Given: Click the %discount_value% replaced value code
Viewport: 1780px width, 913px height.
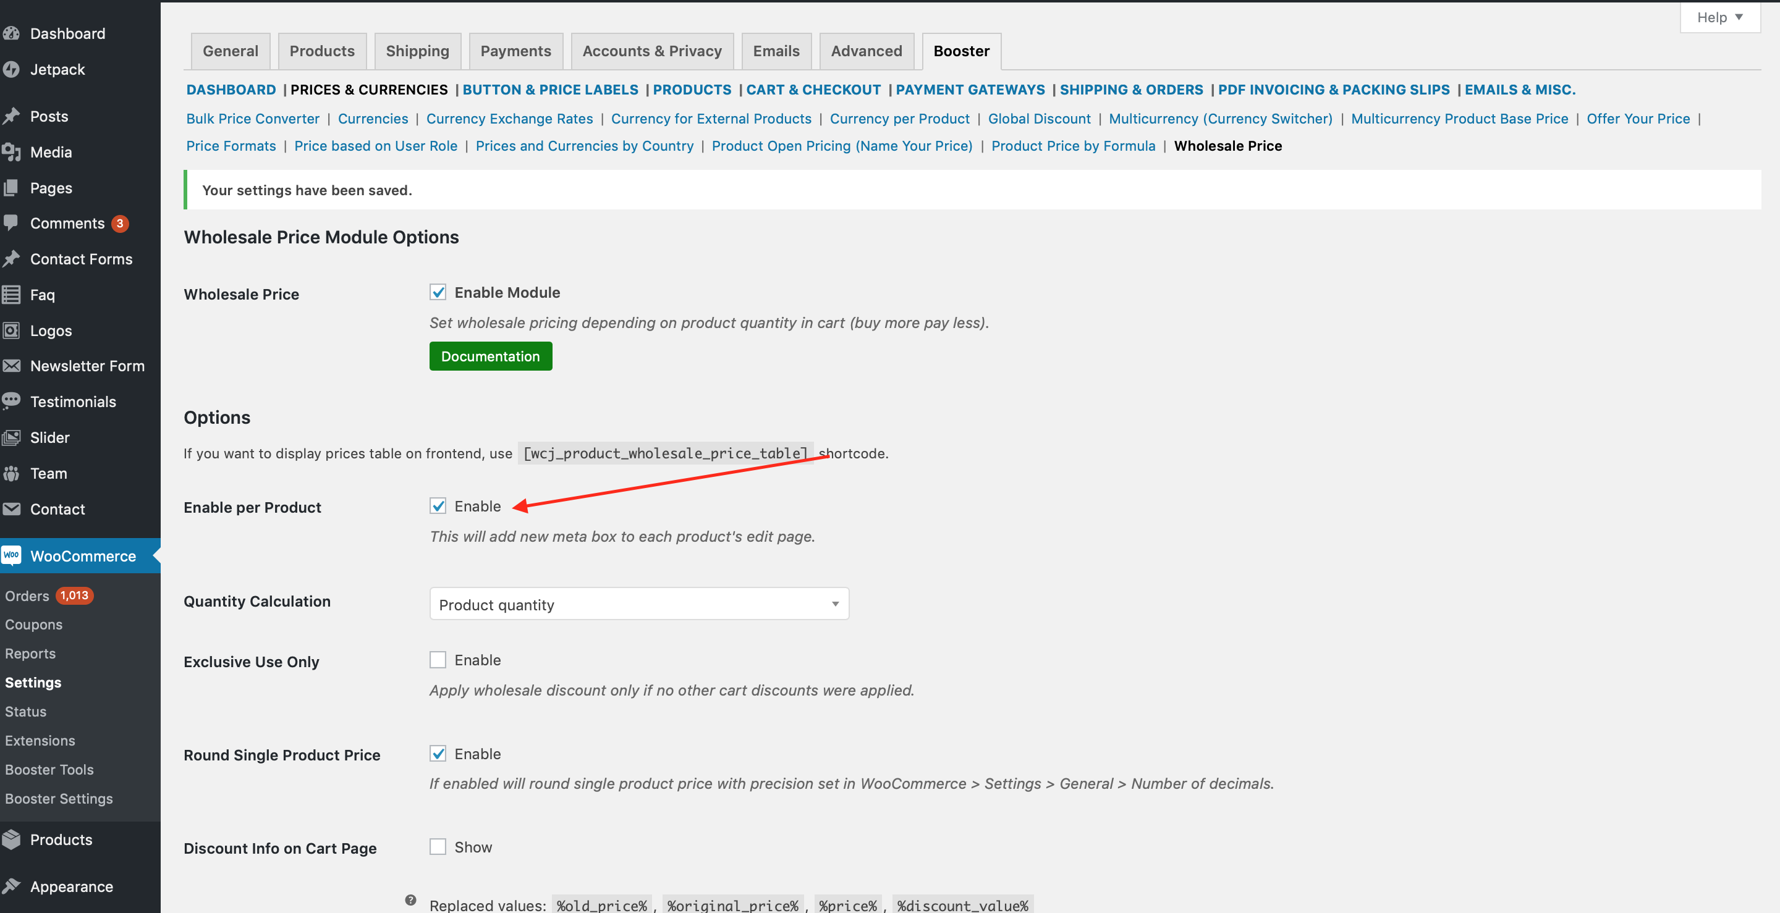Looking at the screenshot, I should coord(962,905).
